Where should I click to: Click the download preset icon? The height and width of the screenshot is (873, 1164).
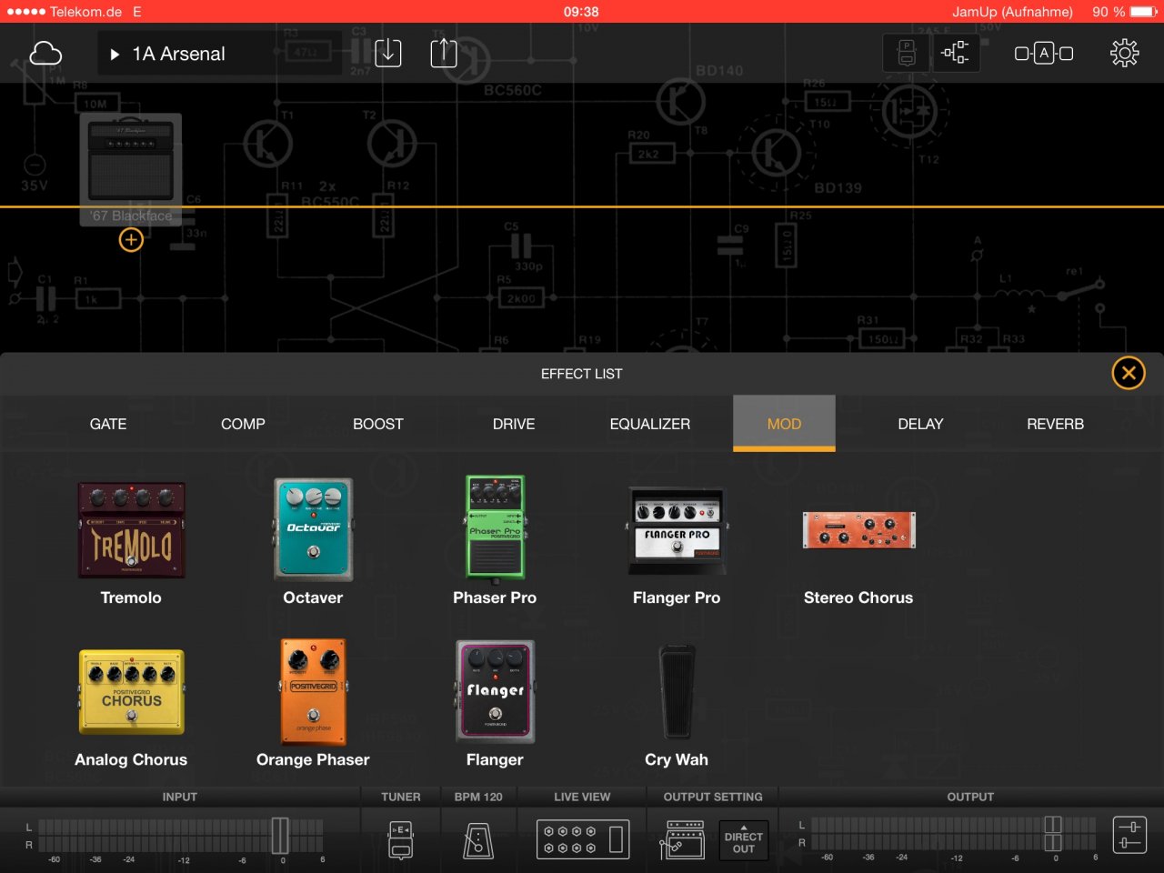(x=388, y=52)
